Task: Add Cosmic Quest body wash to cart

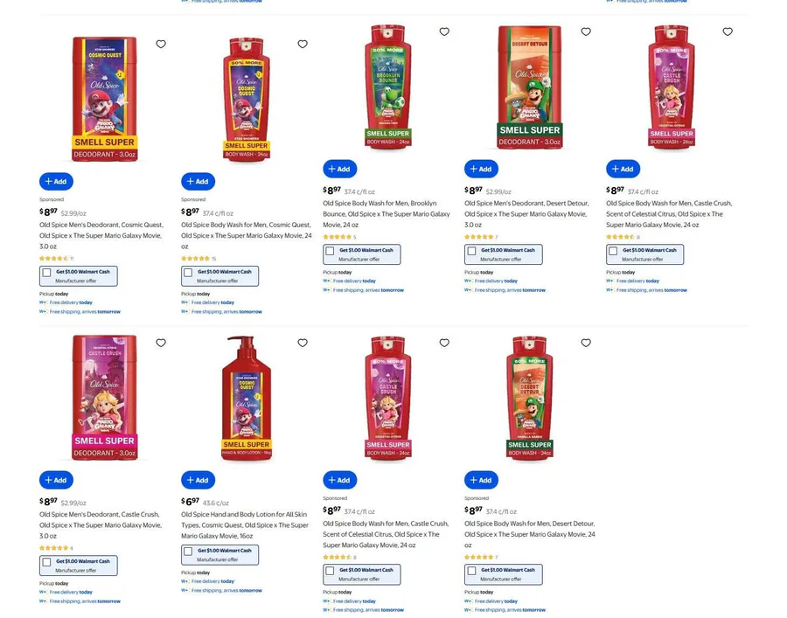Action: point(198,182)
